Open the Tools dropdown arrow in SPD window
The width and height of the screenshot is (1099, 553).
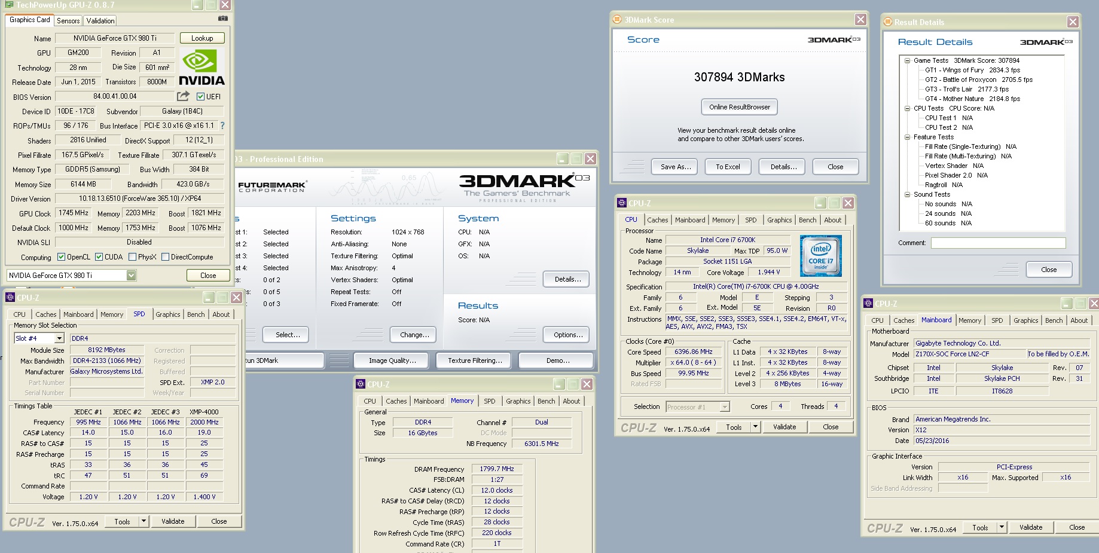point(144,521)
